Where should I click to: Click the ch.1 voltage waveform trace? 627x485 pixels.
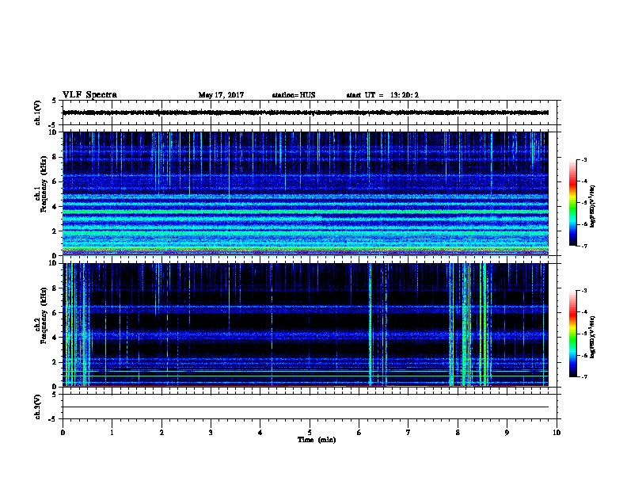click(x=306, y=113)
